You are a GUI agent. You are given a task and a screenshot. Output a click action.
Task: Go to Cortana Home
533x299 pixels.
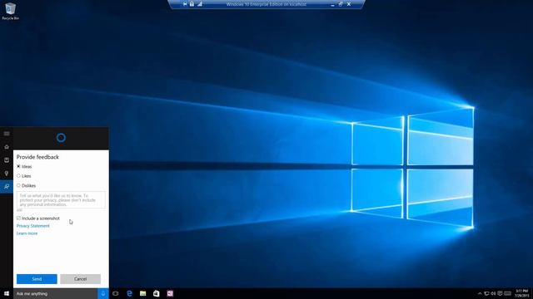(7, 147)
